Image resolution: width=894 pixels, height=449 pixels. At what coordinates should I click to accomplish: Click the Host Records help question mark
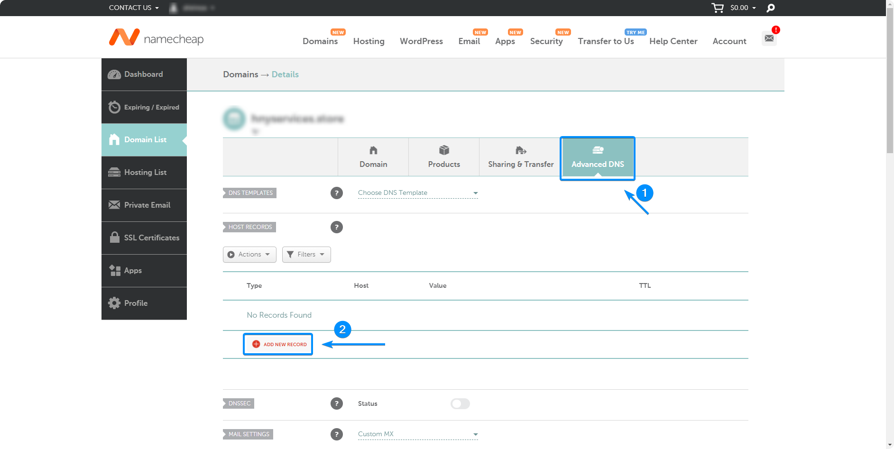click(x=337, y=227)
